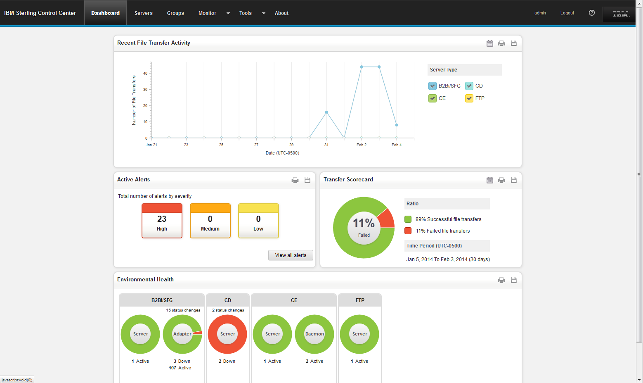Print the Environmental Health panel
643x383 pixels.
[x=501, y=280]
